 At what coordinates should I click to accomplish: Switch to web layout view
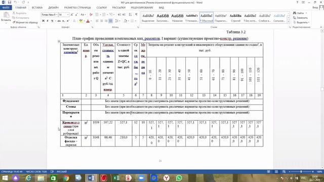click(284, 172)
